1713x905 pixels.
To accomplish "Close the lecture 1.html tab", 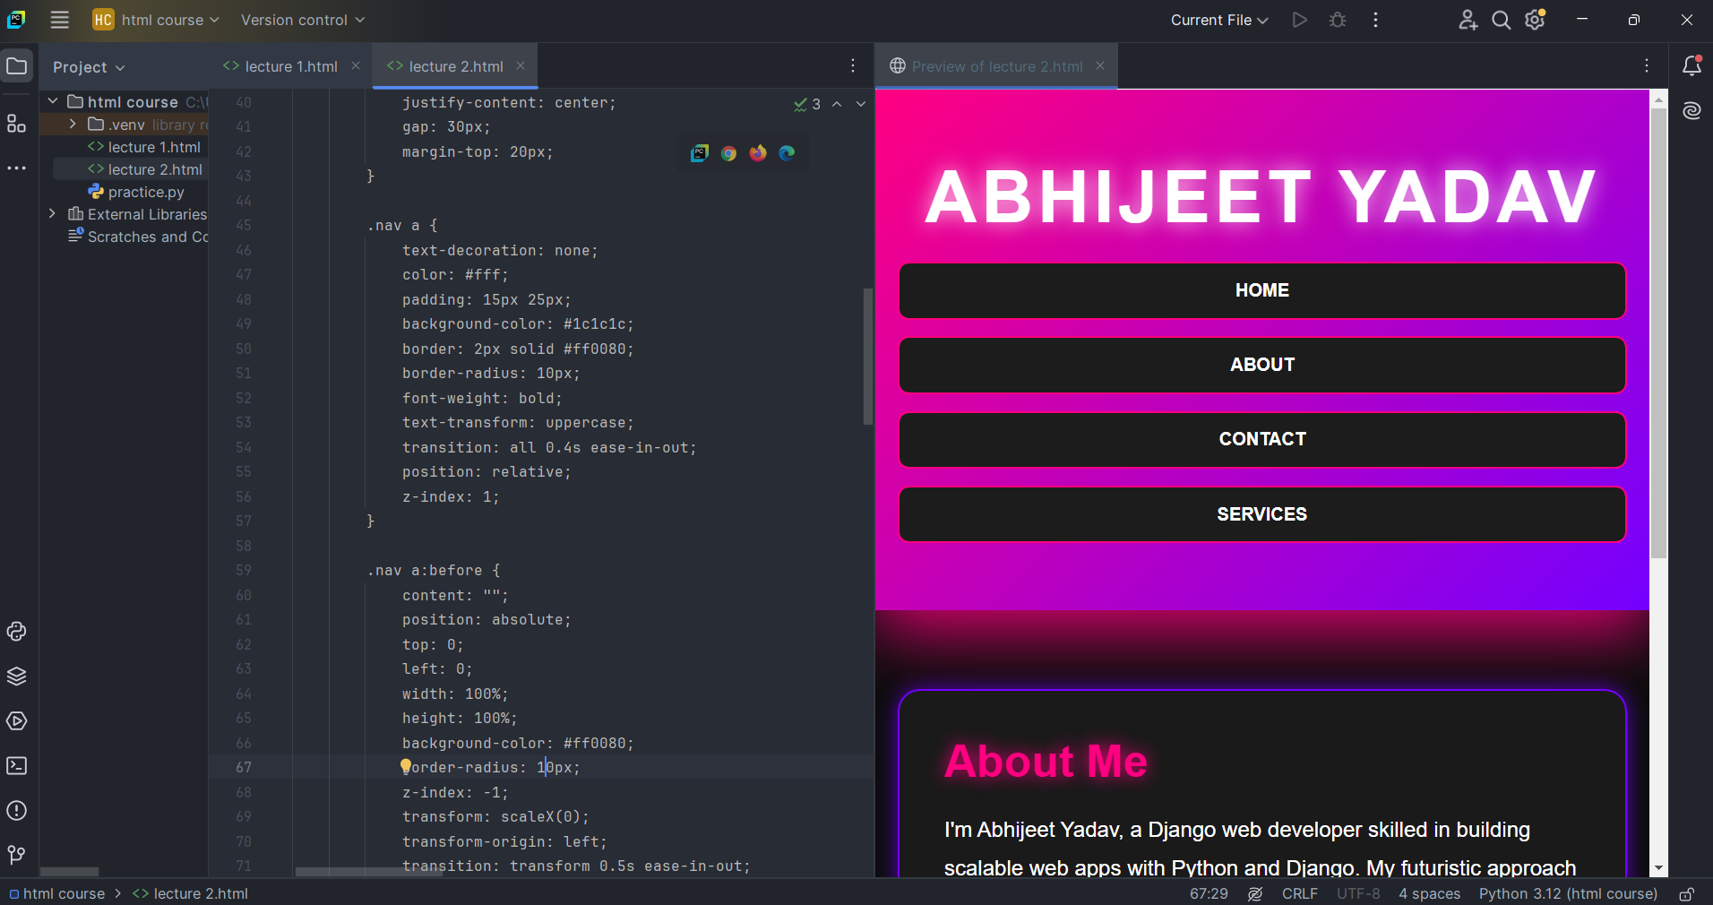I will tap(356, 66).
